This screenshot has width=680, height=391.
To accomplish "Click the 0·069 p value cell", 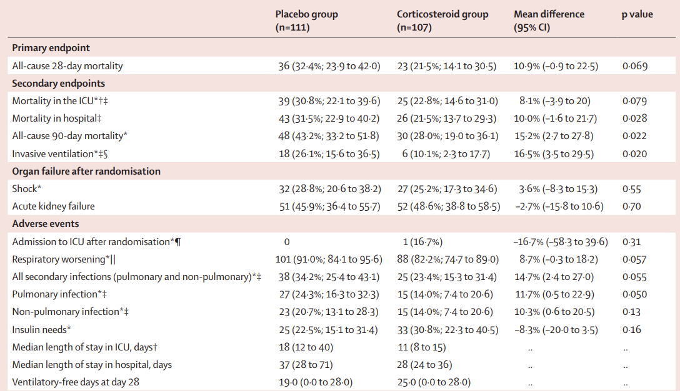I will click(x=635, y=65).
